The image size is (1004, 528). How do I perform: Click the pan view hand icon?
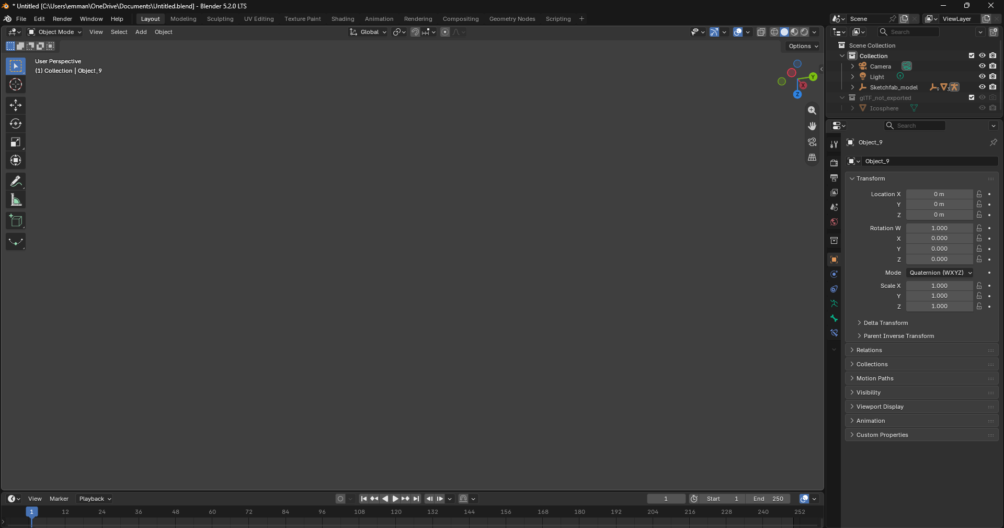click(x=812, y=126)
